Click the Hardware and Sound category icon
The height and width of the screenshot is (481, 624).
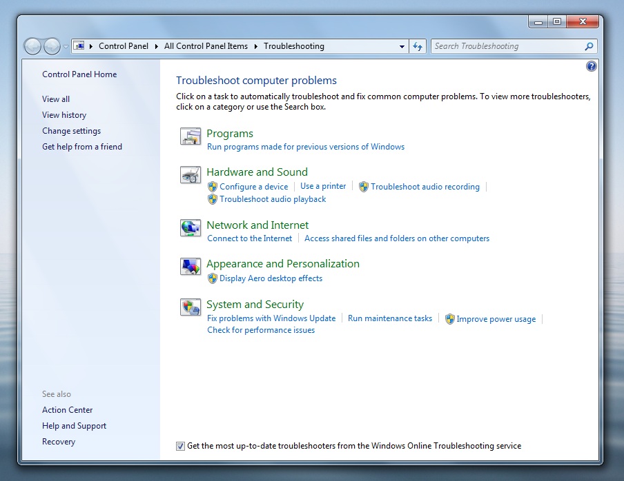191,175
